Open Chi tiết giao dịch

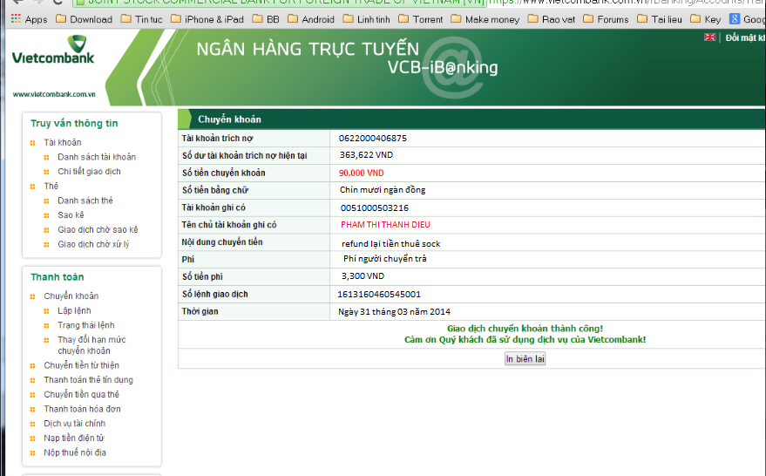point(89,172)
